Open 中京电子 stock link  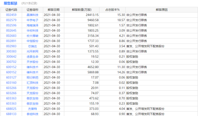pyautogui.click(x=32, y=20)
